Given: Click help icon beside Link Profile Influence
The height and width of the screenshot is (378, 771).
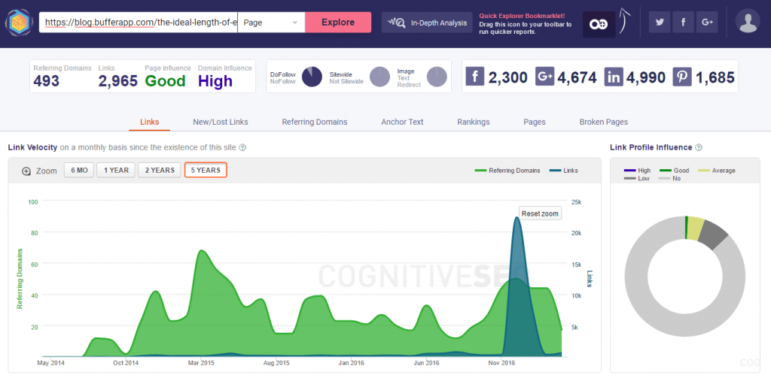Looking at the screenshot, I should pyautogui.click(x=699, y=147).
